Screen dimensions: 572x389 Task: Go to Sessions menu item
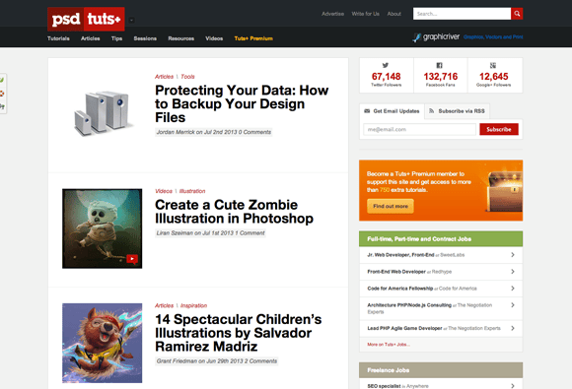145,38
